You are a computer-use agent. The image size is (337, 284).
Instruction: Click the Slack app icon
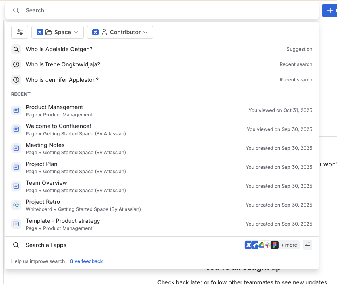point(268,245)
